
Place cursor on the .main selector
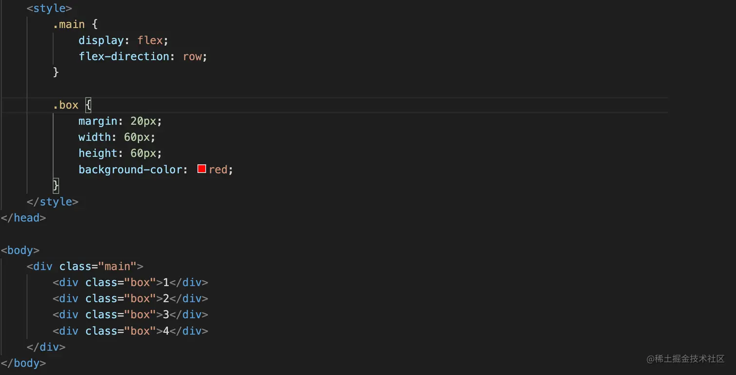pyautogui.click(x=69, y=24)
